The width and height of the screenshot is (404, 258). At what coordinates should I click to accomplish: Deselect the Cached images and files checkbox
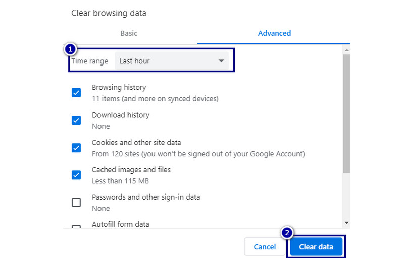coord(76,175)
